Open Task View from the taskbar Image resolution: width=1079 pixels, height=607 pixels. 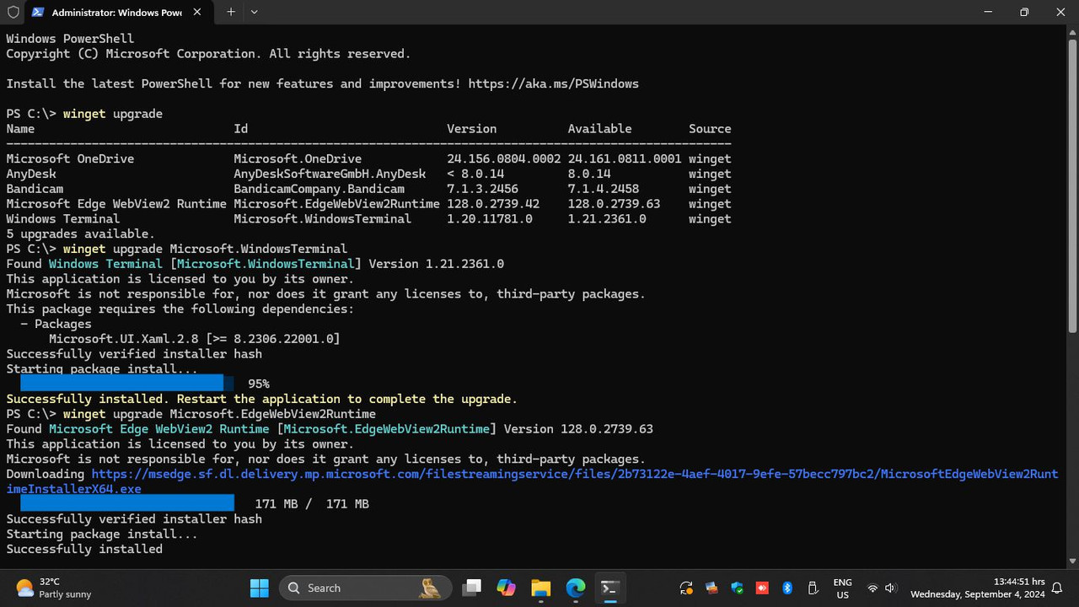472,588
